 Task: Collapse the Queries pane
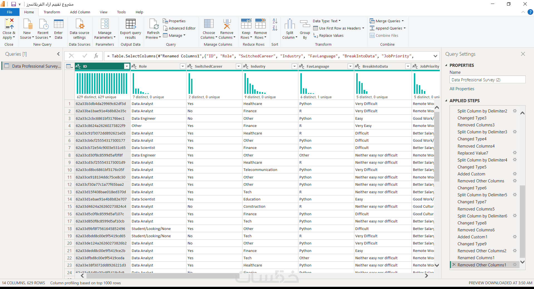pyautogui.click(x=58, y=54)
